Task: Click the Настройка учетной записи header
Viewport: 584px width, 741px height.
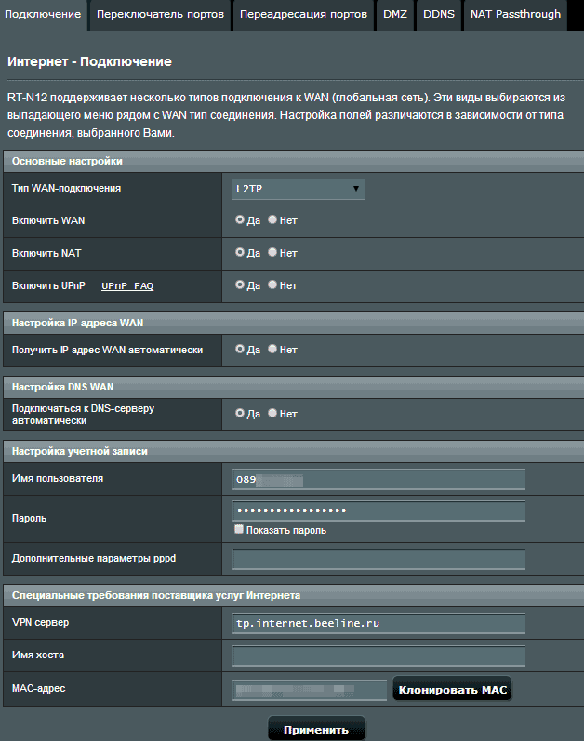Action: pyautogui.click(x=294, y=451)
